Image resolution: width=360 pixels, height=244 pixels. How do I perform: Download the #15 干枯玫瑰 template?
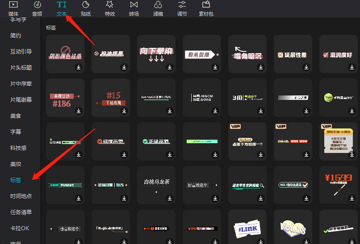click(x=124, y=111)
